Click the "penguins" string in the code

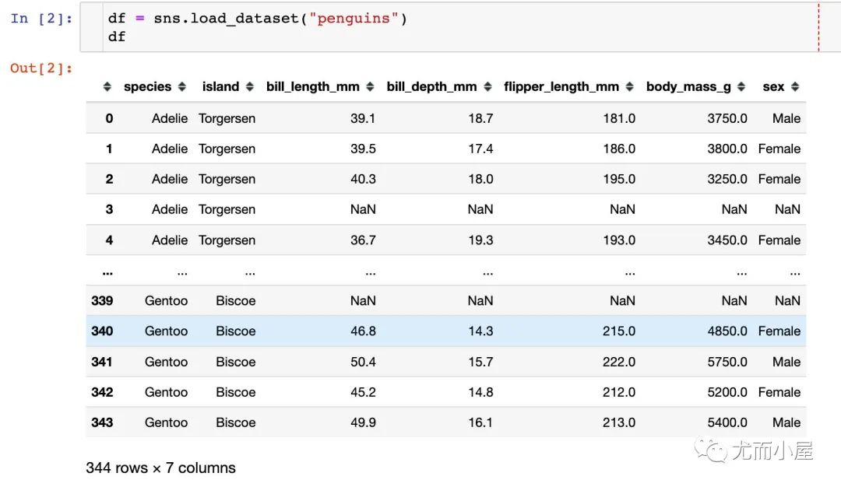(354, 19)
